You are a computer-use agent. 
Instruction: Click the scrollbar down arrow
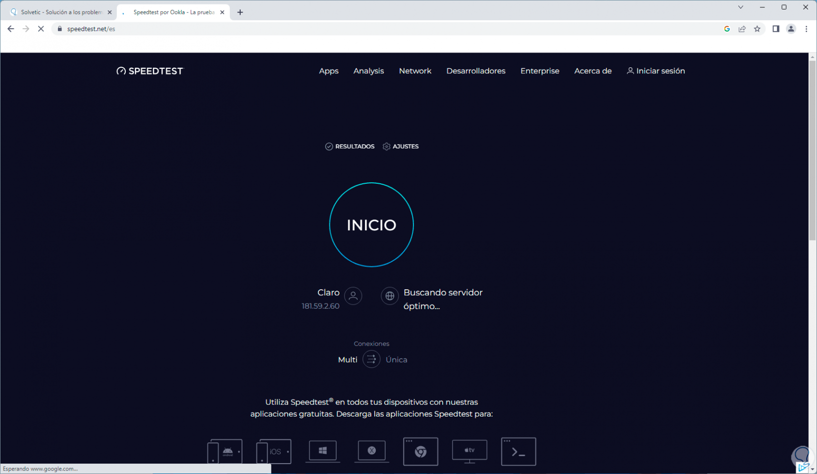pos(813,470)
